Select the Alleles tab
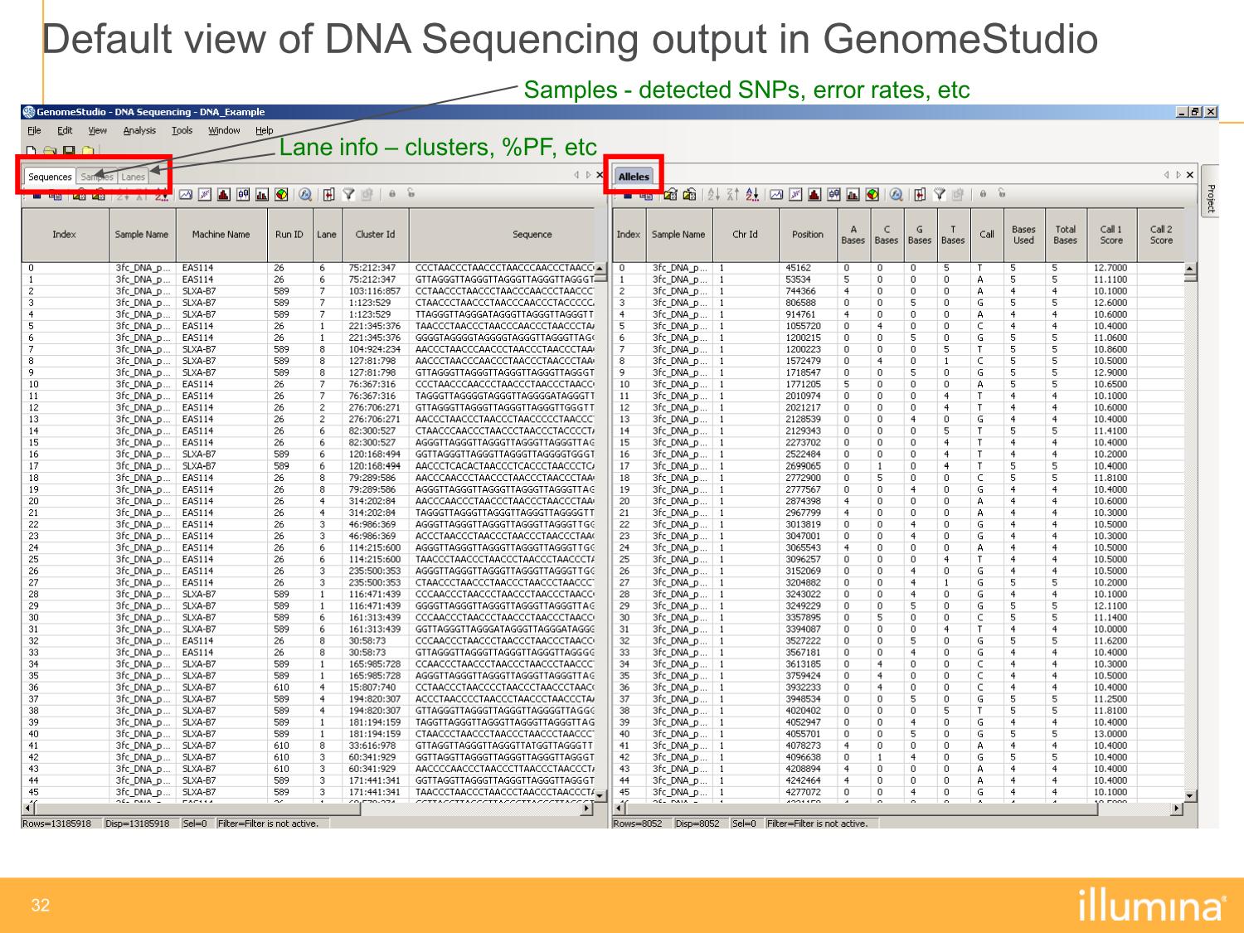 [634, 177]
